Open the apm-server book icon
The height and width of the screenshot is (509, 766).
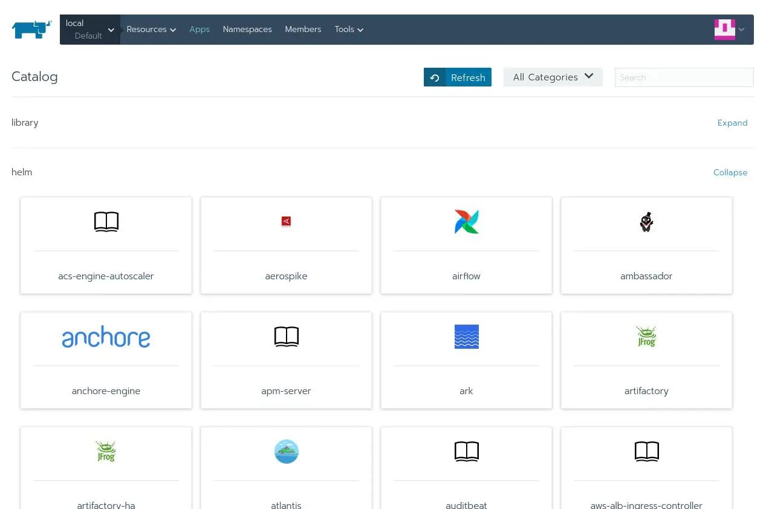[287, 337]
